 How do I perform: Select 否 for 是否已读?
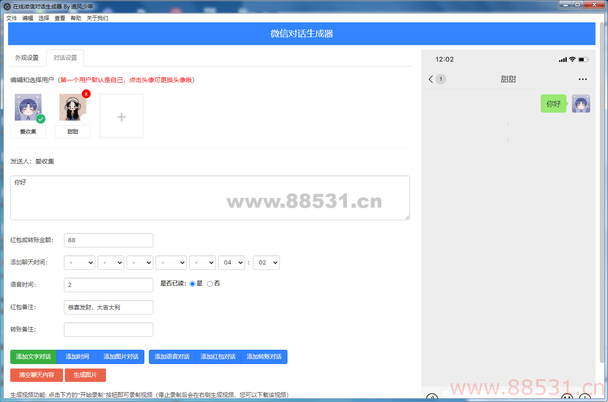210,284
